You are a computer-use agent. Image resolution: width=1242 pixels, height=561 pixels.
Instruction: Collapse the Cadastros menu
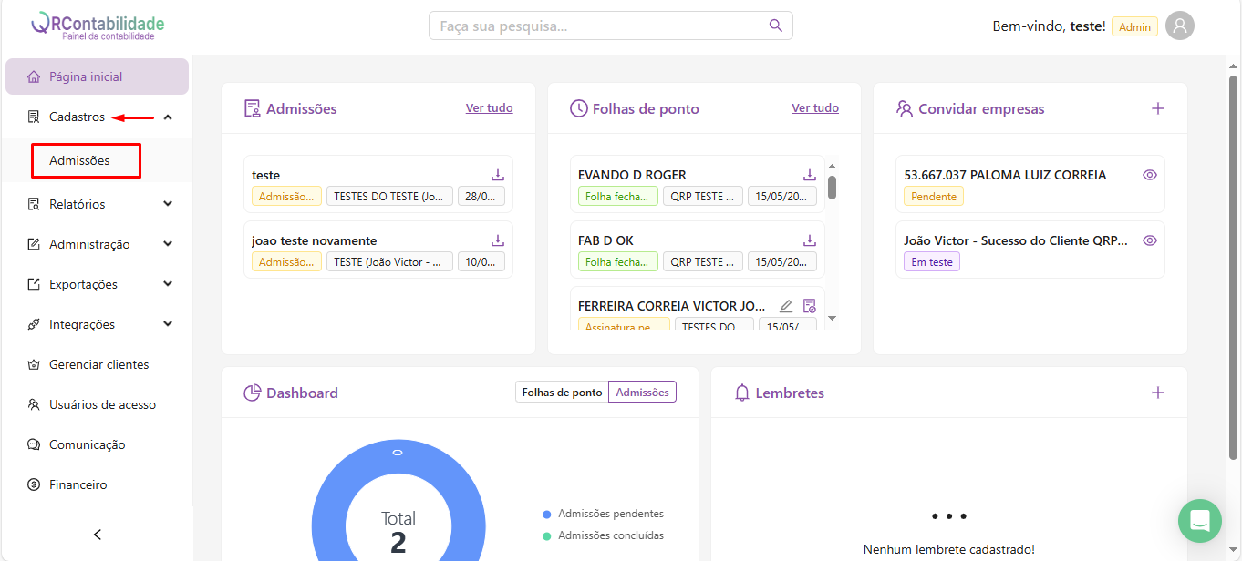click(168, 117)
